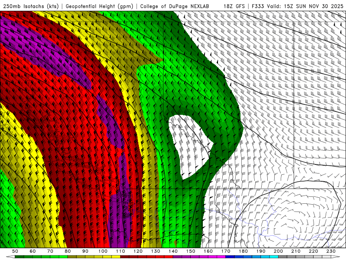Click the 160 knot legend label
346x259 pixels.
click(x=208, y=251)
